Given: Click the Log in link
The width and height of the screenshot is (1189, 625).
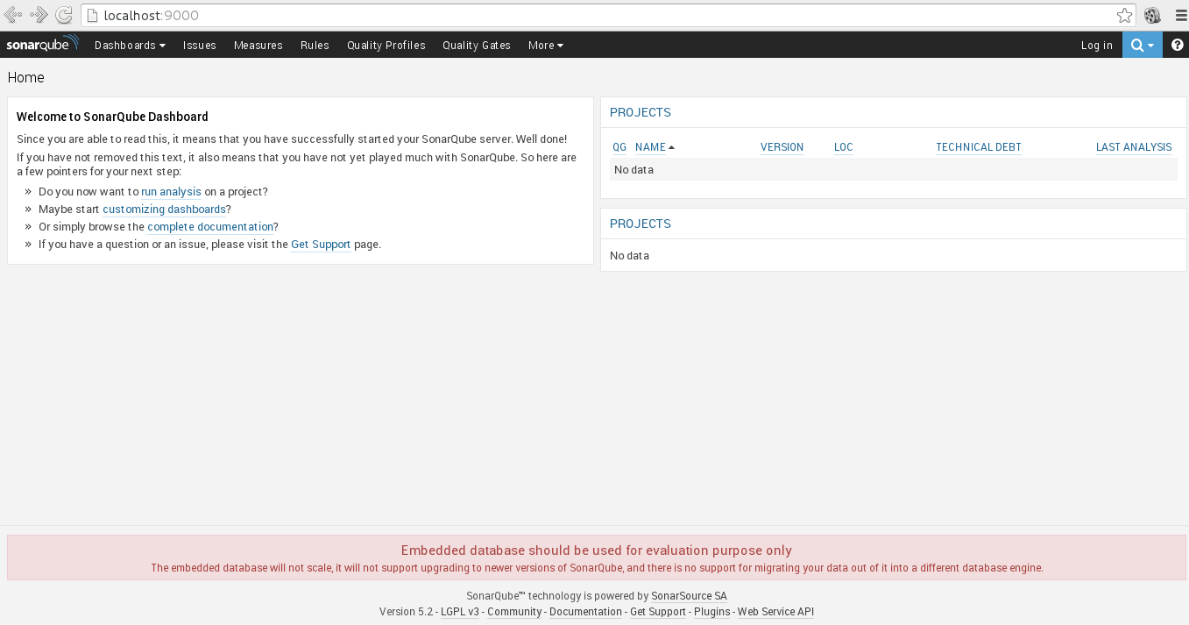Looking at the screenshot, I should [1096, 46].
